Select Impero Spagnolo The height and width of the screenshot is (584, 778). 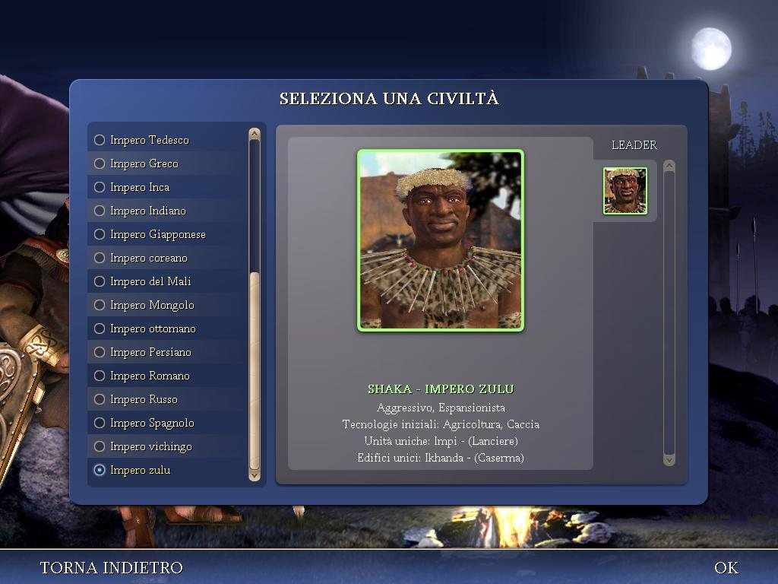click(166, 423)
